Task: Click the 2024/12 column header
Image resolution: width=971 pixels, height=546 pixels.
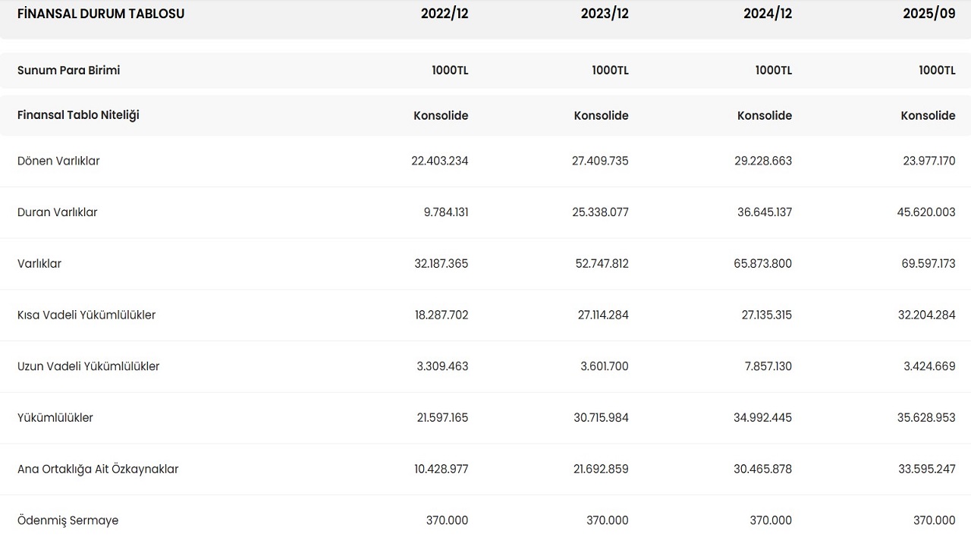Action: [768, 14]
